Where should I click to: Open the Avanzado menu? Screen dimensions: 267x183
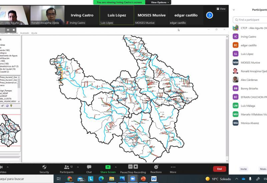[x=24, y=33]
